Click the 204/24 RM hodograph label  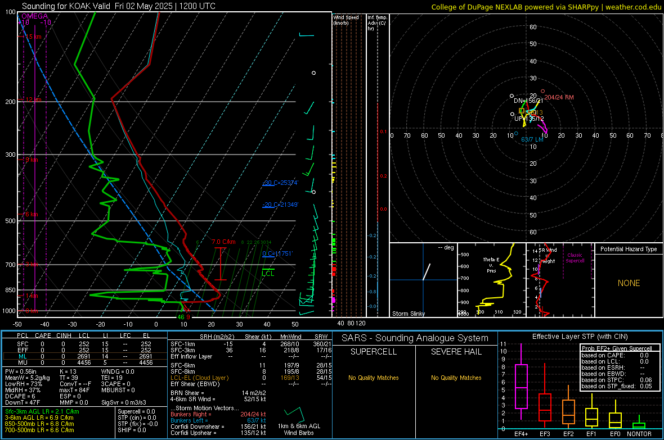click(x=559, y=97)
